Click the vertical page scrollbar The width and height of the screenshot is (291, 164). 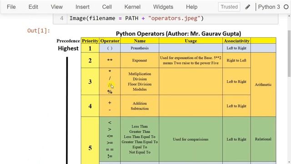coord(289,53)
